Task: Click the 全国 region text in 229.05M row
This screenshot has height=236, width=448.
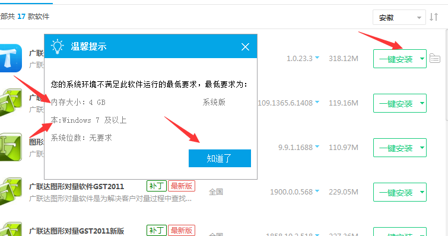Action: 216,192
